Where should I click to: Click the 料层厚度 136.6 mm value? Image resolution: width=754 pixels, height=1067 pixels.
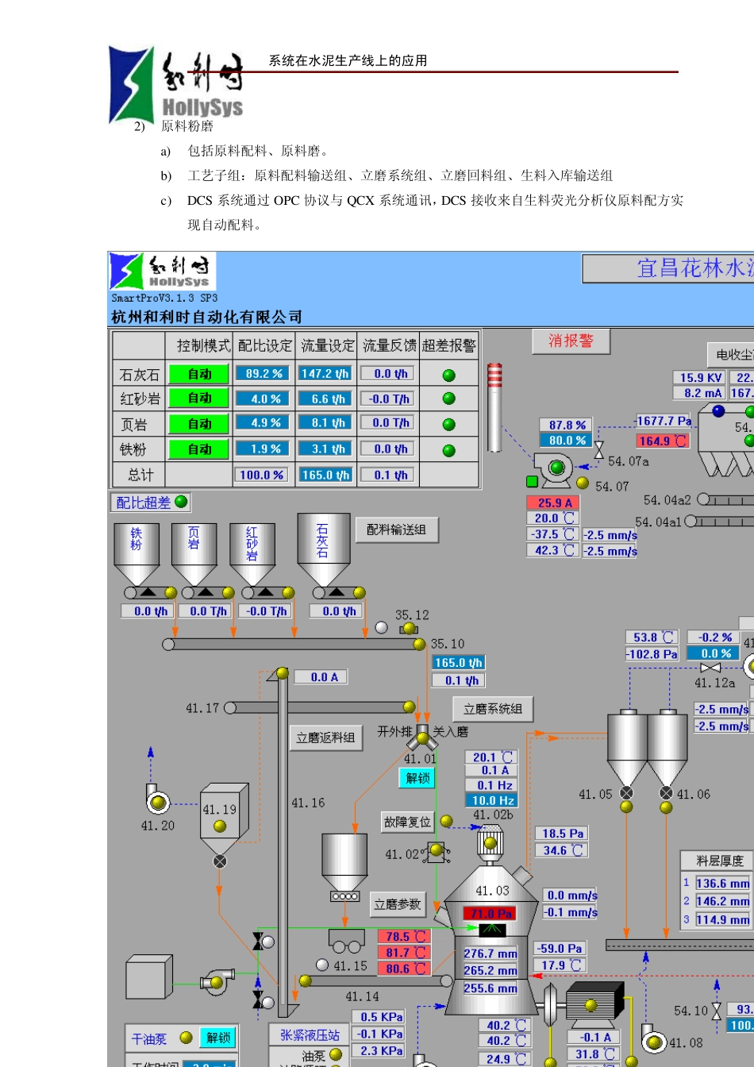tap(722, 884)
